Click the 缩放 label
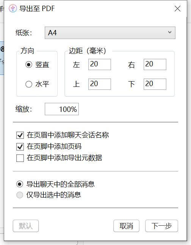 (23, 109)
